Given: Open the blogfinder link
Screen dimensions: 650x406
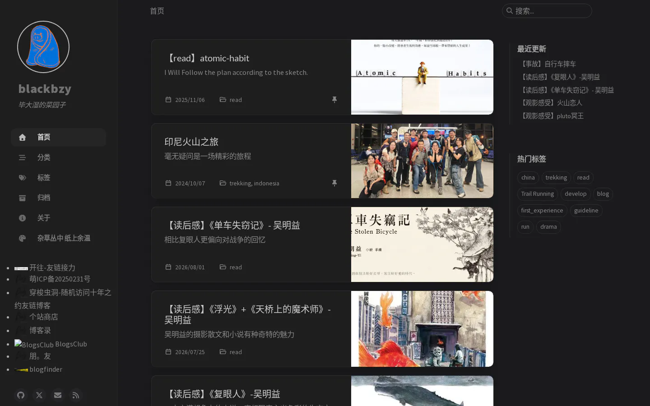Looking at the screenshot, I should 38,369.
